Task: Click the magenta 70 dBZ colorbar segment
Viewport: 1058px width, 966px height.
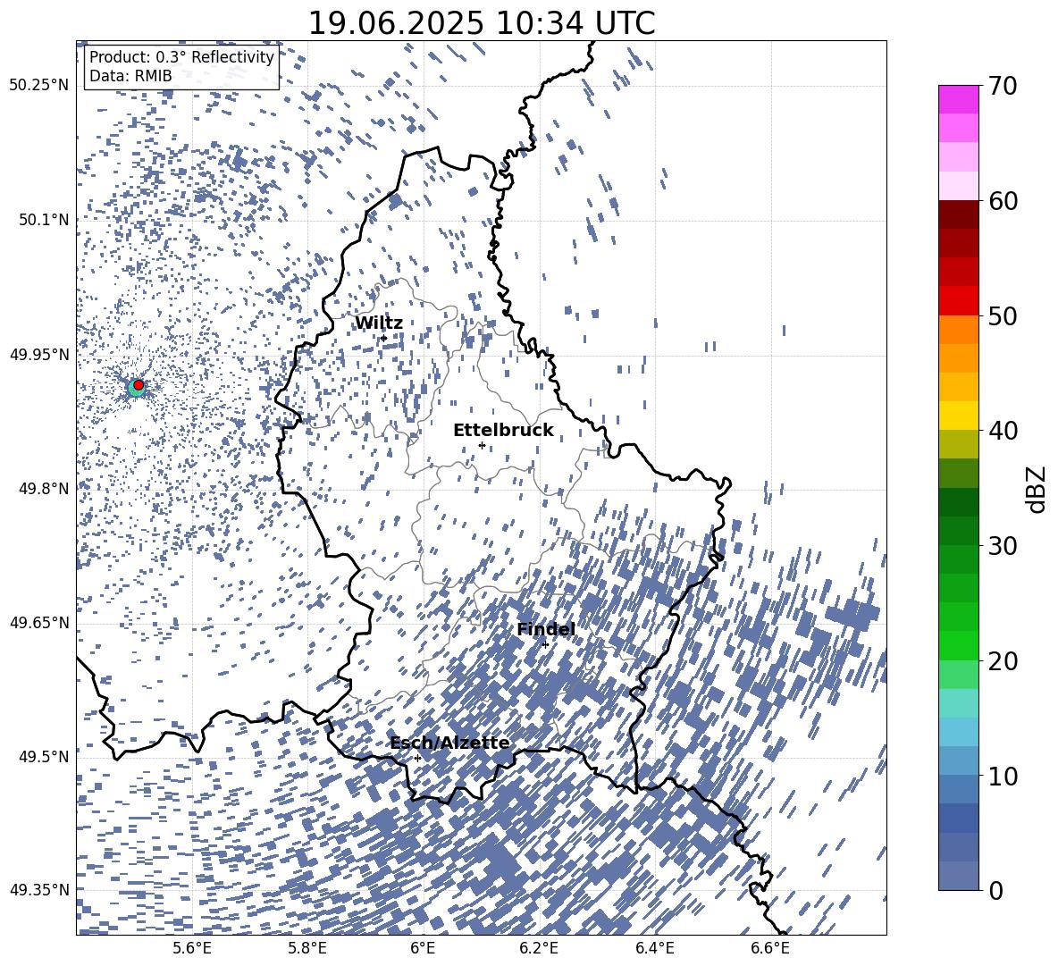Action: click(958, 99)
